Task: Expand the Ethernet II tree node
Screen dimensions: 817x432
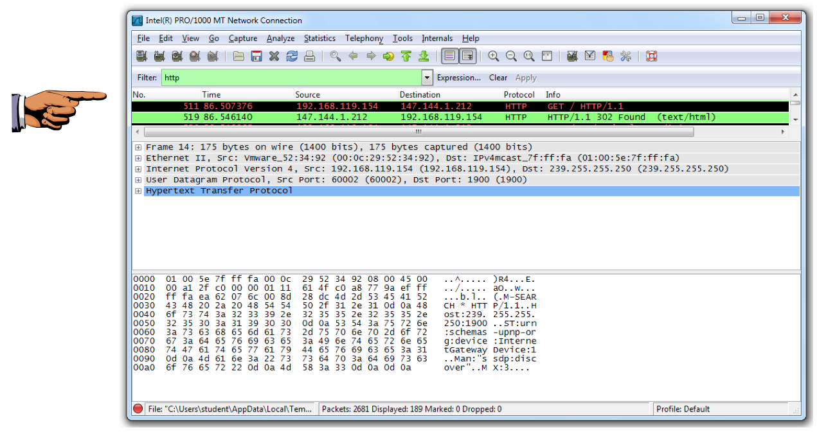Action: [x=138, y=158]
